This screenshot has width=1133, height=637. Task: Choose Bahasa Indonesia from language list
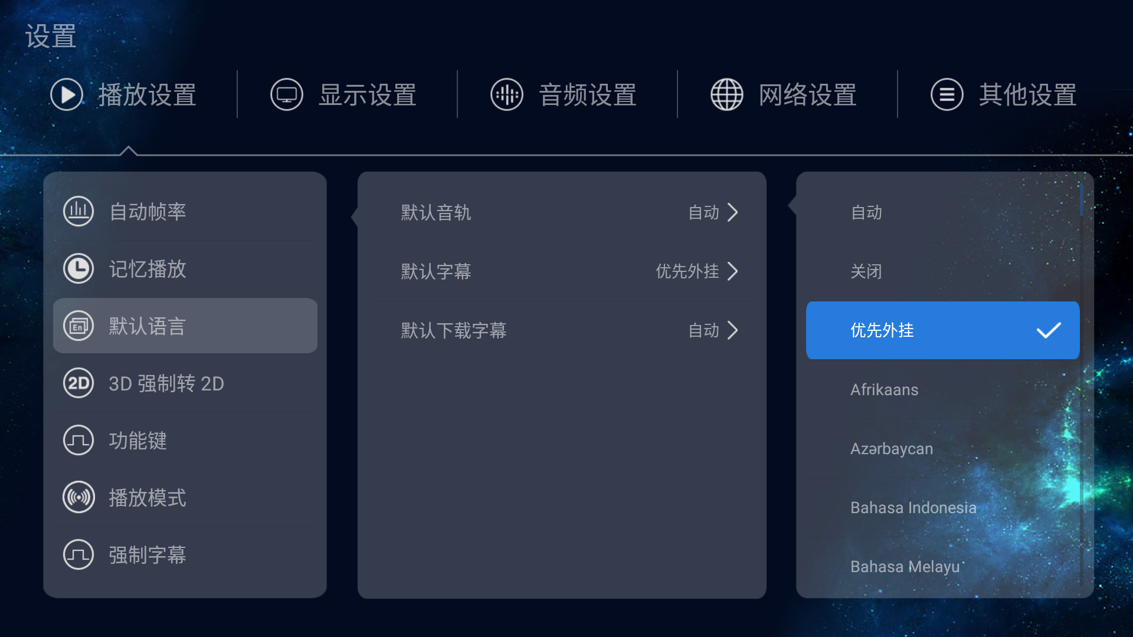pos(913,507)
